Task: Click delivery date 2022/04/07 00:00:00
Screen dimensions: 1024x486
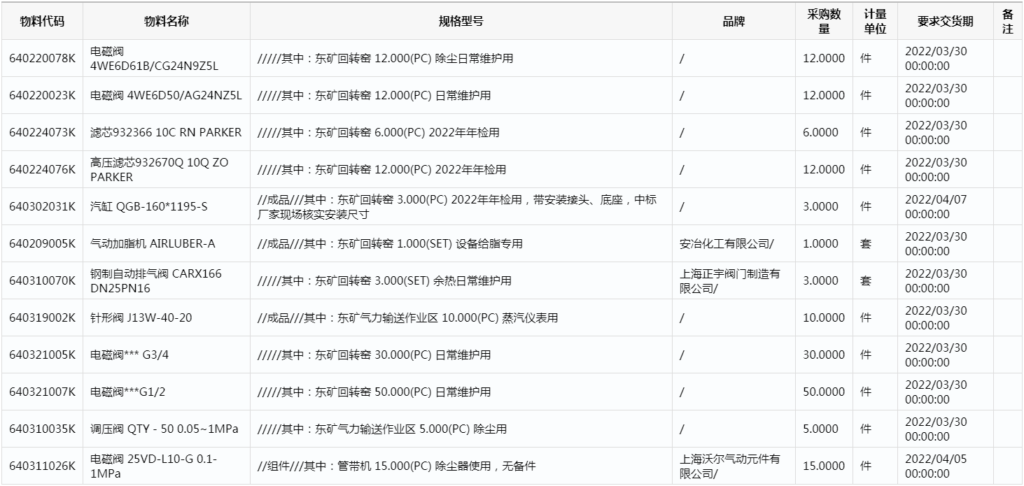Action: (936, 207)
